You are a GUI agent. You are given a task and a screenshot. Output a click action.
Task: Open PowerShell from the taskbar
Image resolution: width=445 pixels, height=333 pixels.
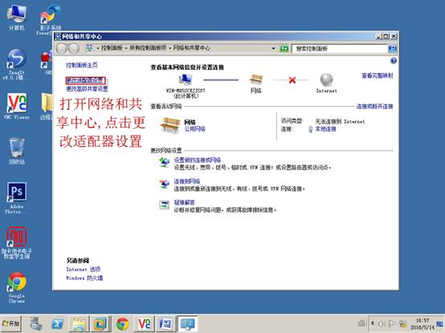(x=58, y=323)
